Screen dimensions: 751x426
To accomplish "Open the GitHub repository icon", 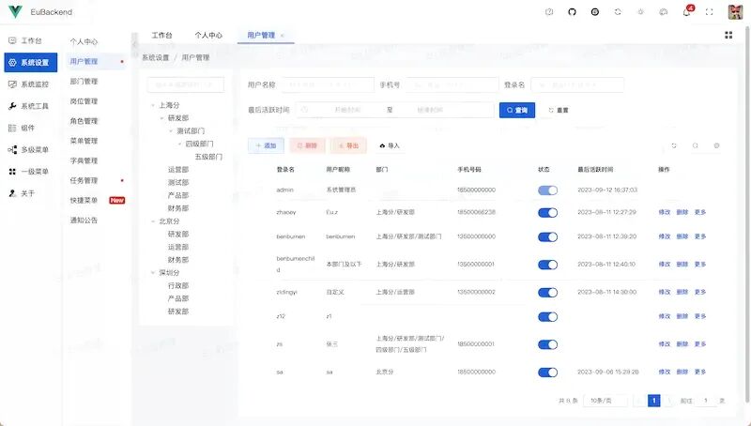I will [x=572, y=12].
